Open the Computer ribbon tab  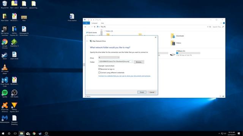[95, 23]
